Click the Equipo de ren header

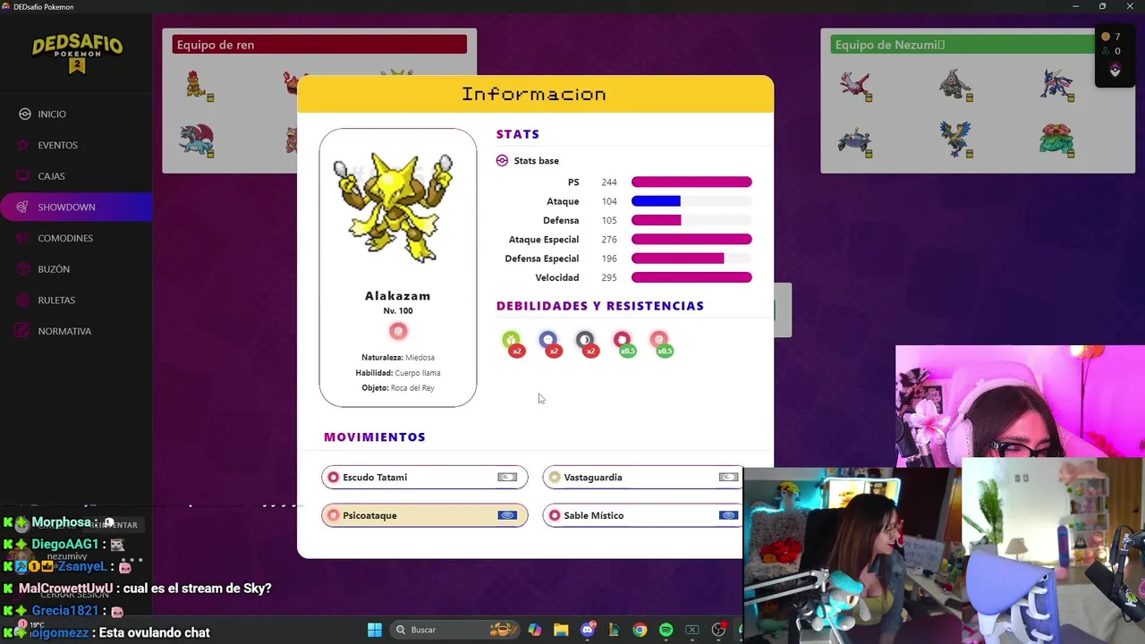(x=319, y=45)
